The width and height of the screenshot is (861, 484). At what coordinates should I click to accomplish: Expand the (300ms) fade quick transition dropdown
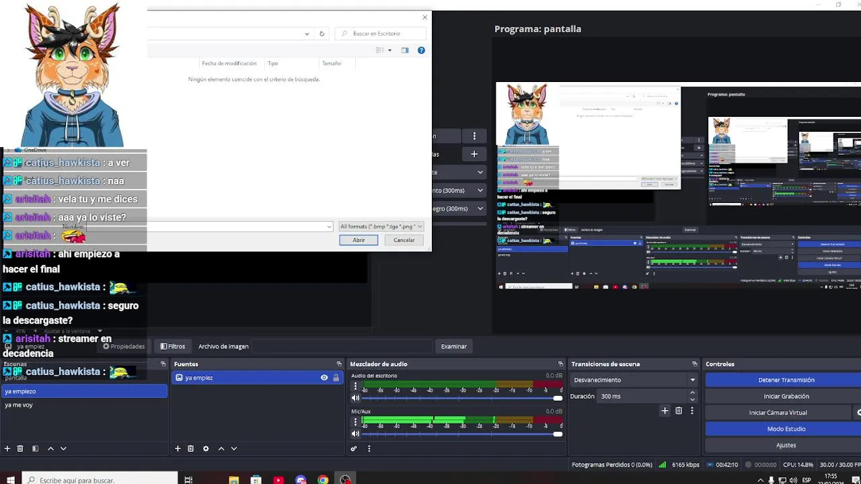tap(480, 190)
